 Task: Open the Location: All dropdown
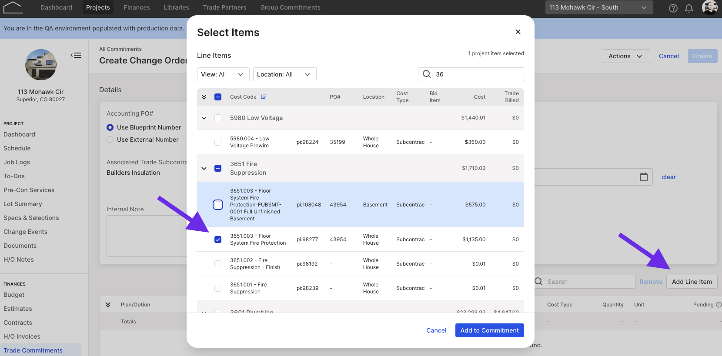click(285, 74)
